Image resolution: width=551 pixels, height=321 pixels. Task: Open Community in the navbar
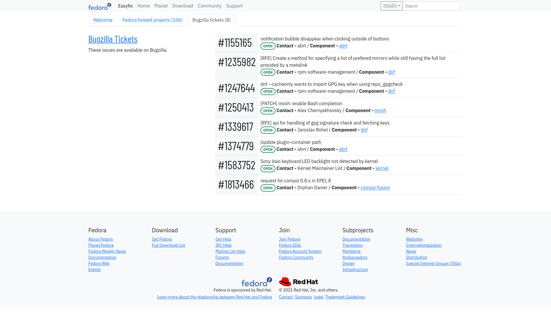(210, 6)
